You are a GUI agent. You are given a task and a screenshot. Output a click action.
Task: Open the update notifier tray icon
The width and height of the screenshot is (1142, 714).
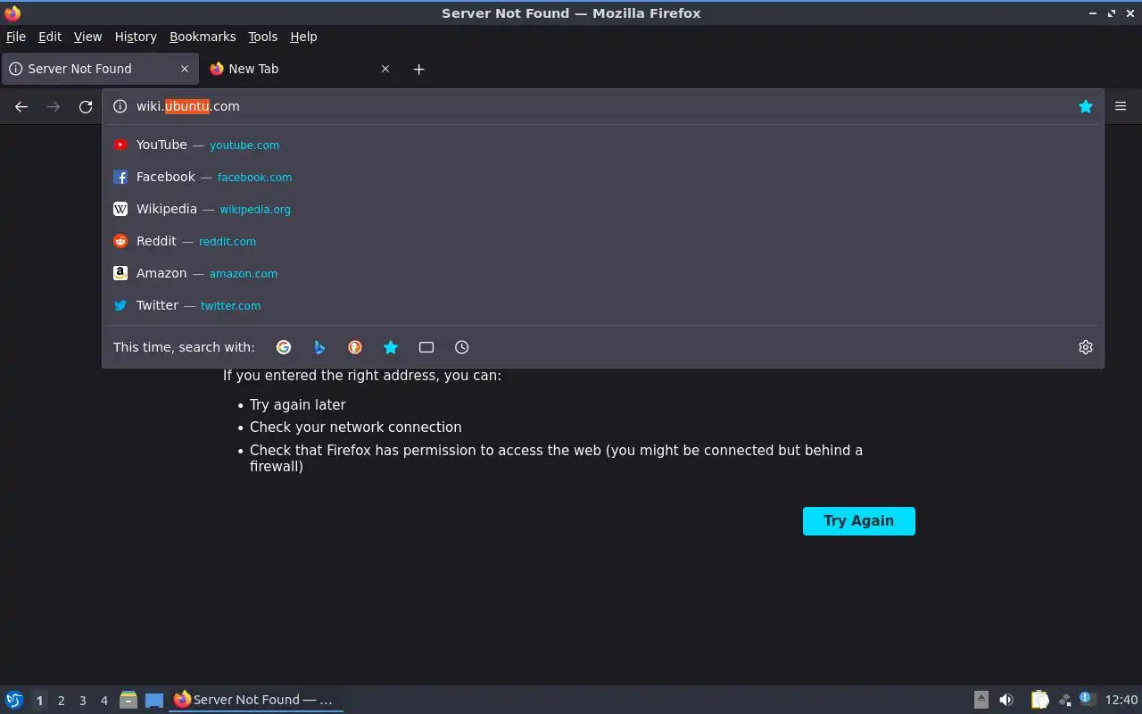[x=1086, y=699]
